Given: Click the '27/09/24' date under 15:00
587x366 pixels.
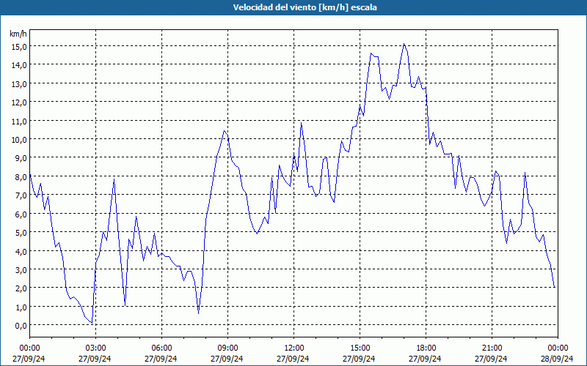Looking at the screenshot, I should point(359,359).
